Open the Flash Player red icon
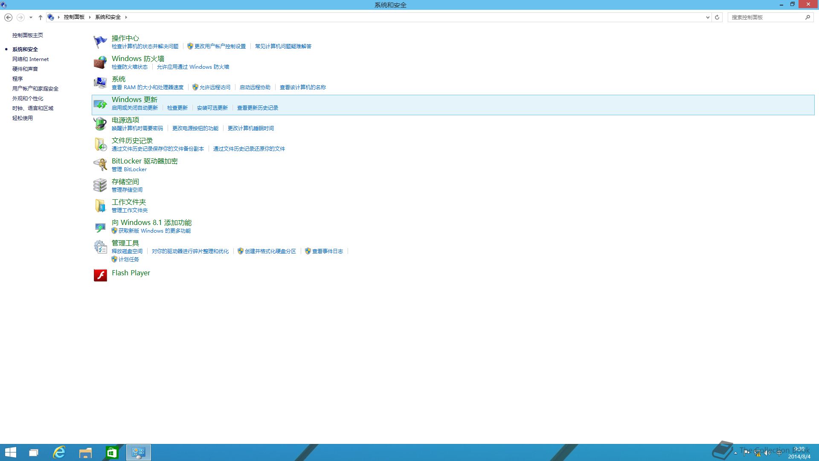The height and width of the screenshot is (461, 819). (100, 275)
